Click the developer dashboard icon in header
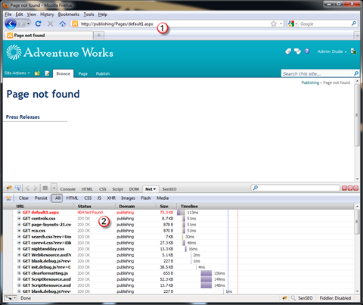Screen dimensions: 363x305 (x=353, y=51)
